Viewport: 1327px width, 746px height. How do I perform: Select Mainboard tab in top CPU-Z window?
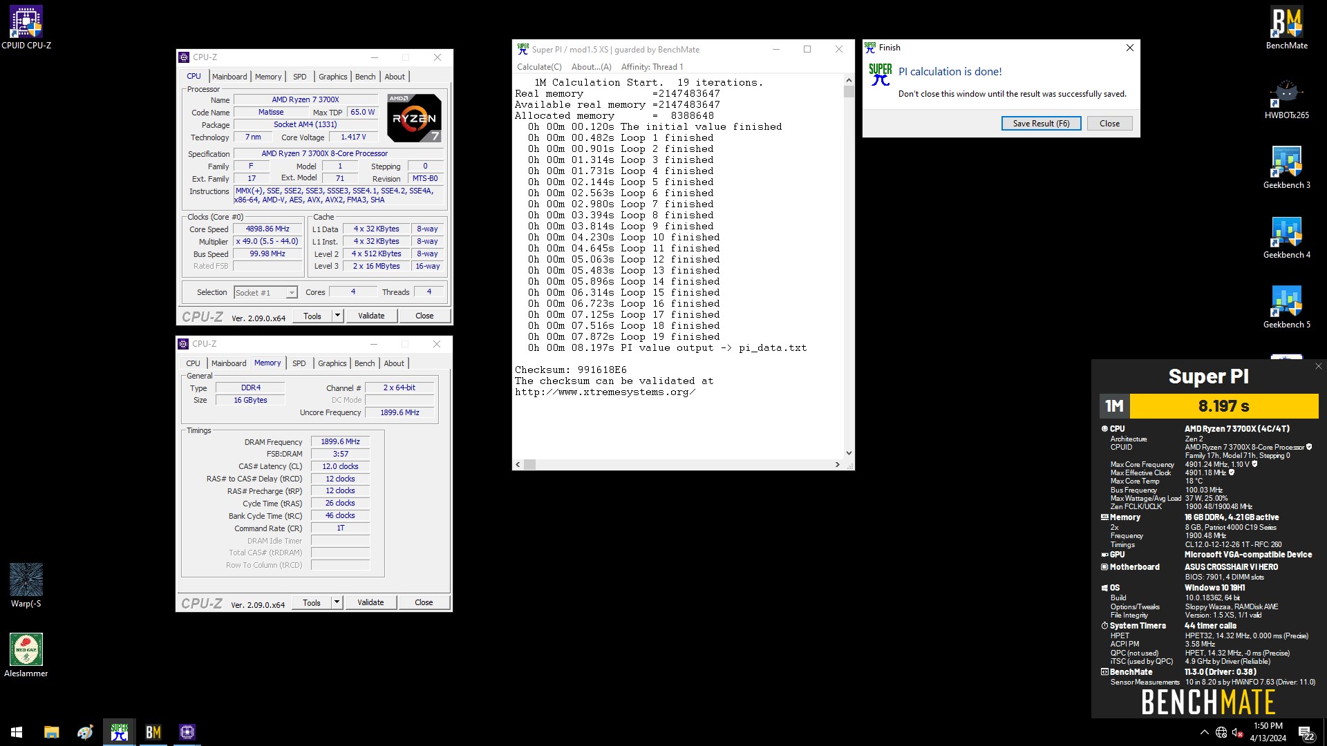point(229,77)
